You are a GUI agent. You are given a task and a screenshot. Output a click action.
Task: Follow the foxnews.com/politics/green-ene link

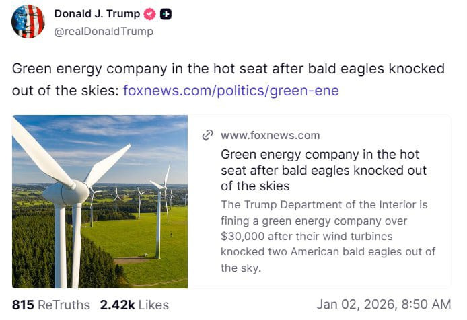[231, 90]
